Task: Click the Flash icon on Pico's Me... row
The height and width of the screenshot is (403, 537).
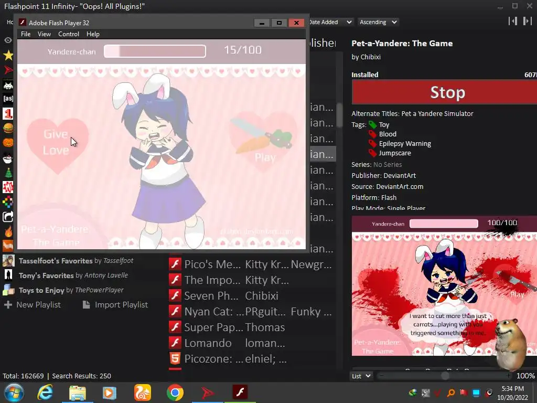Action: click(175, 264)
